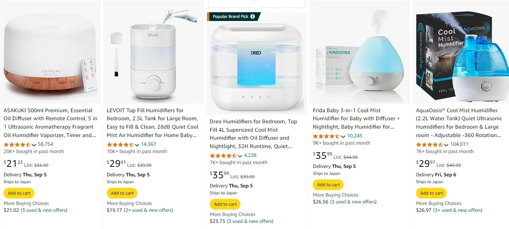Add the Frida Baby humidifier to cart
Image resolution: width=509 pixels, height=229 pixels.
pyautogui.click(x=328, y=184)
